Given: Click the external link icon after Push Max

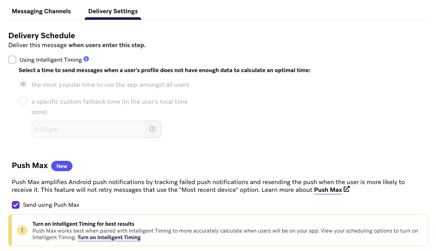Looking at the screenshot, I should [347, 189].
